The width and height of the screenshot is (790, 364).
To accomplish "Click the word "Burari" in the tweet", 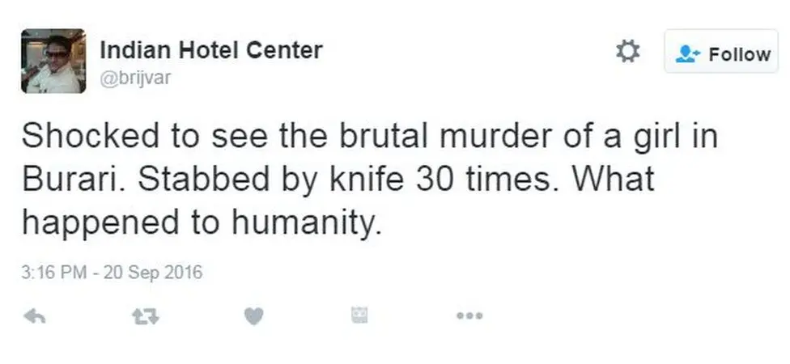I will point(69,179).
